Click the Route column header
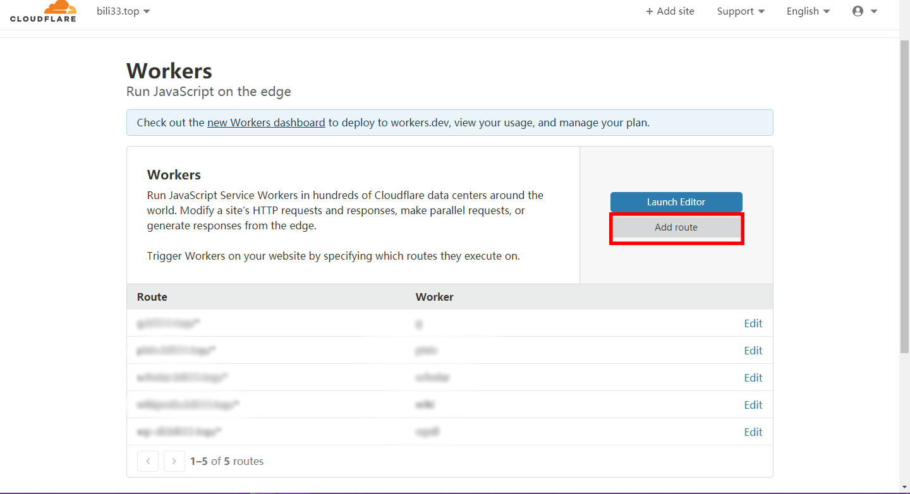 point(152,297)
